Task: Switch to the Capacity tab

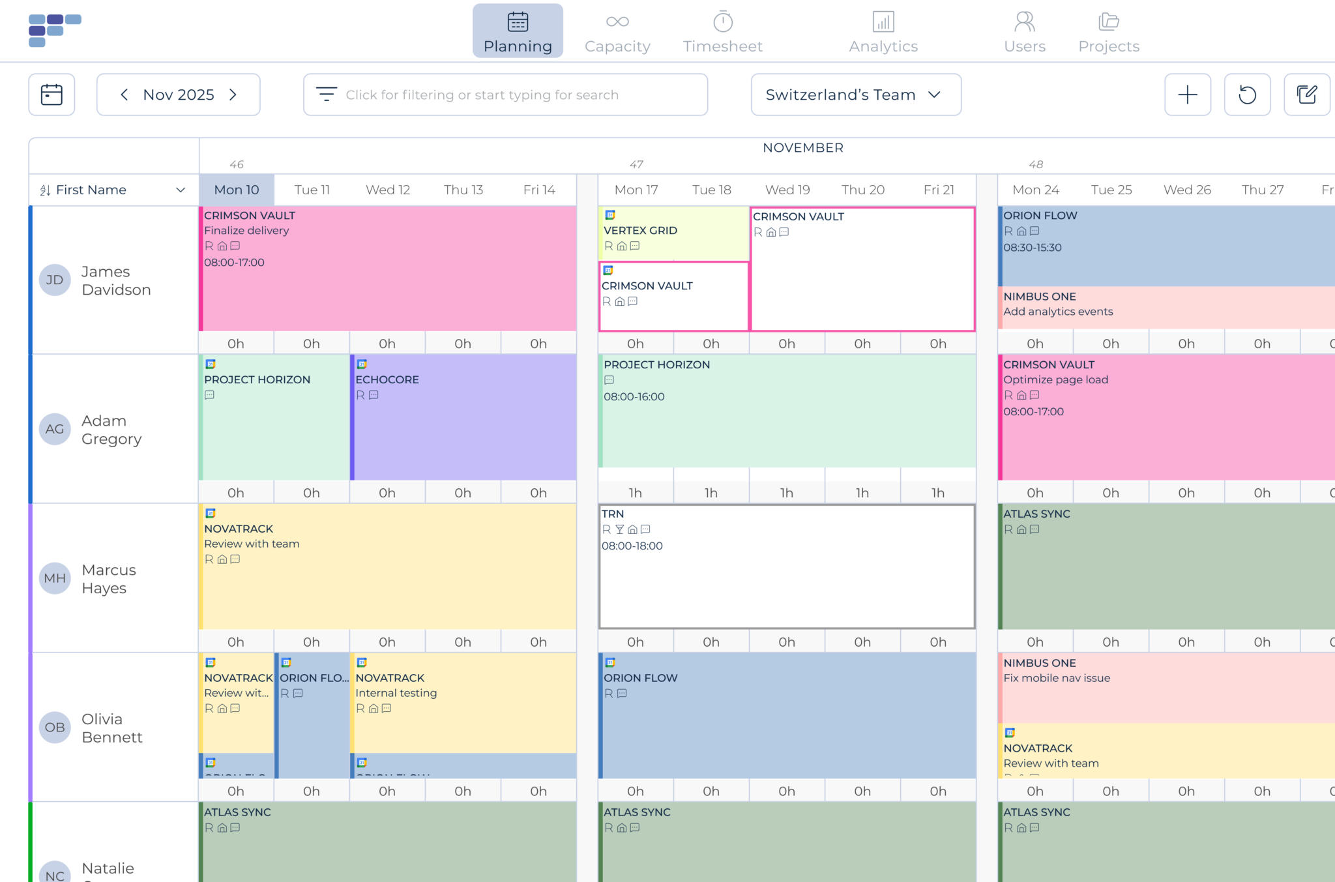Action: pos(617,31)
